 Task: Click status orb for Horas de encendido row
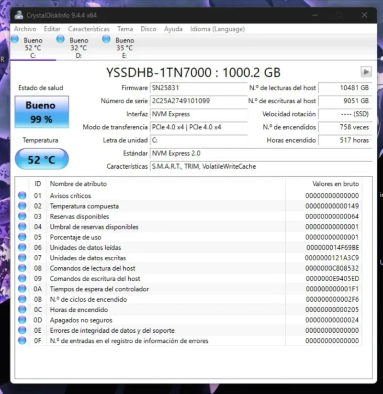pyautogui.click(x=22, y=309)
